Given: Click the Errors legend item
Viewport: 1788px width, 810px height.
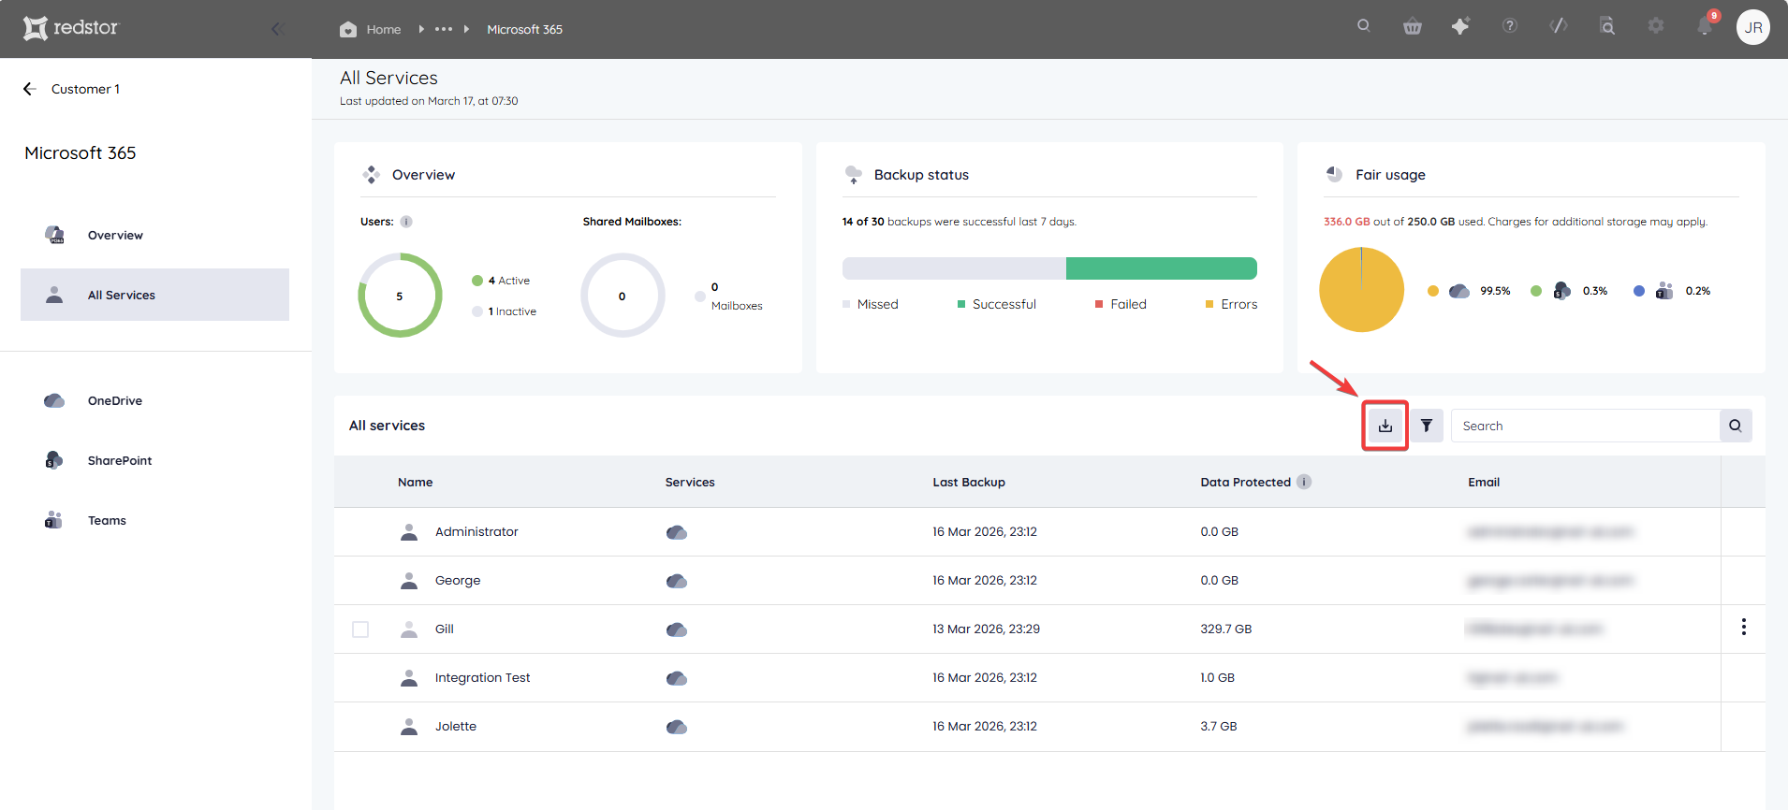Looking at the screenshot, I should (x=1231, y=304).
